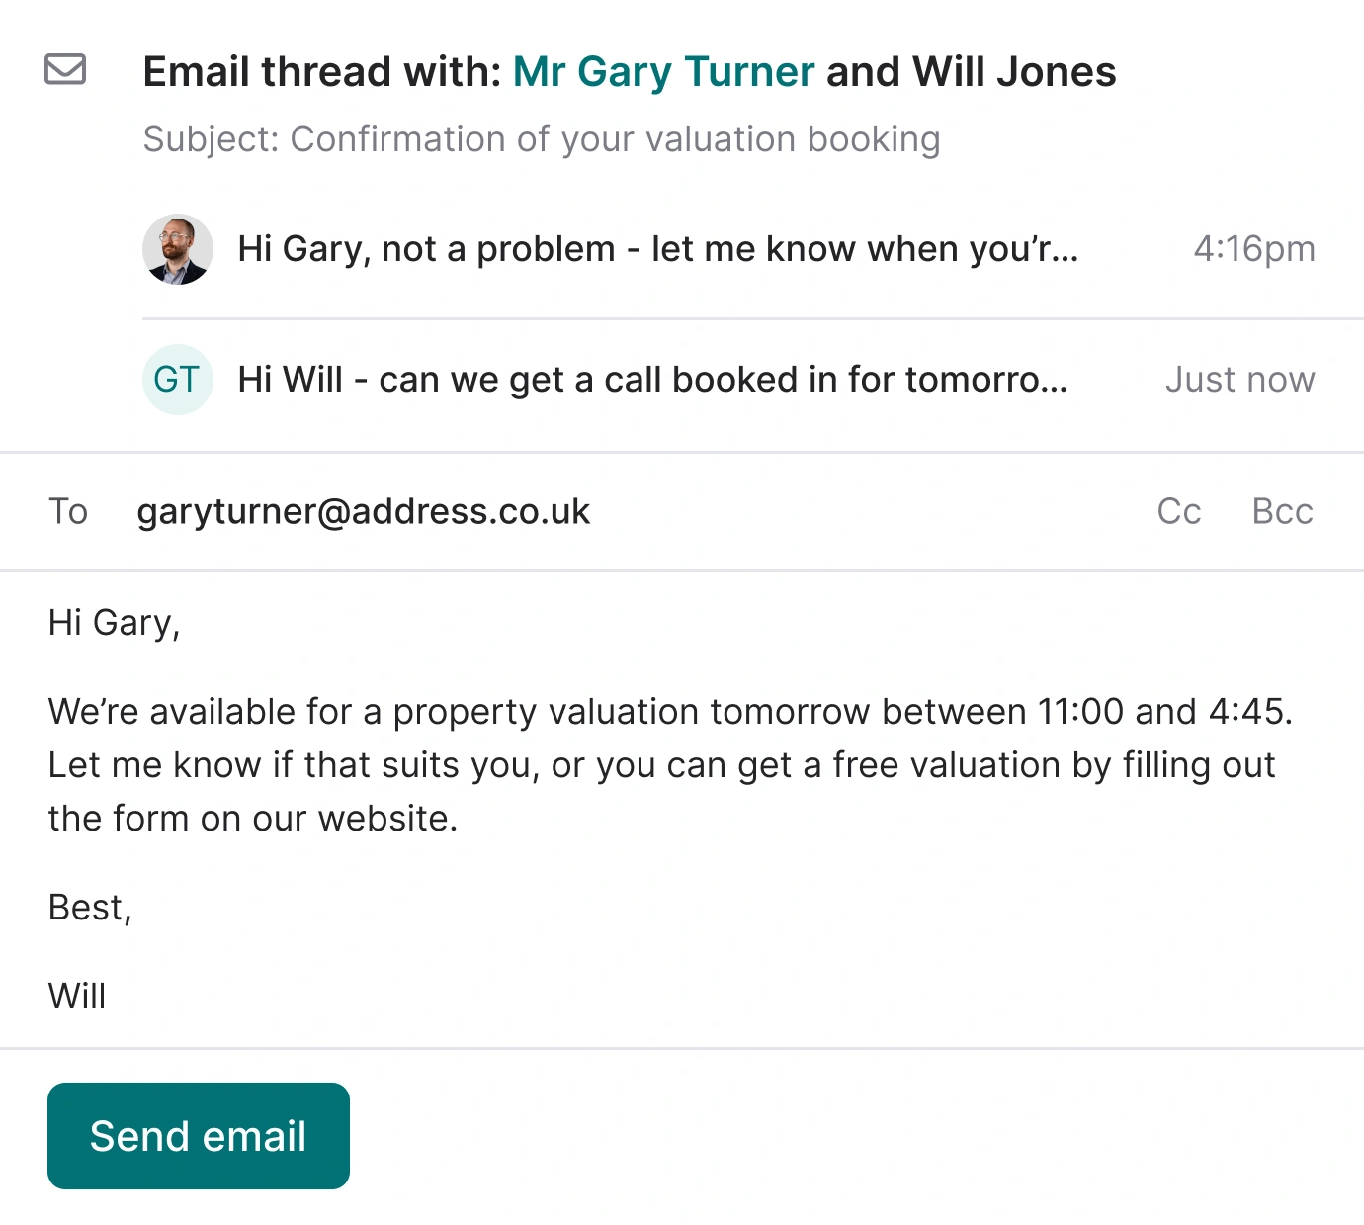Click the subject line 'Confirmation of your valuation booking'
The width and height of the screenshot is (1364, 1225).
[542, 139]
